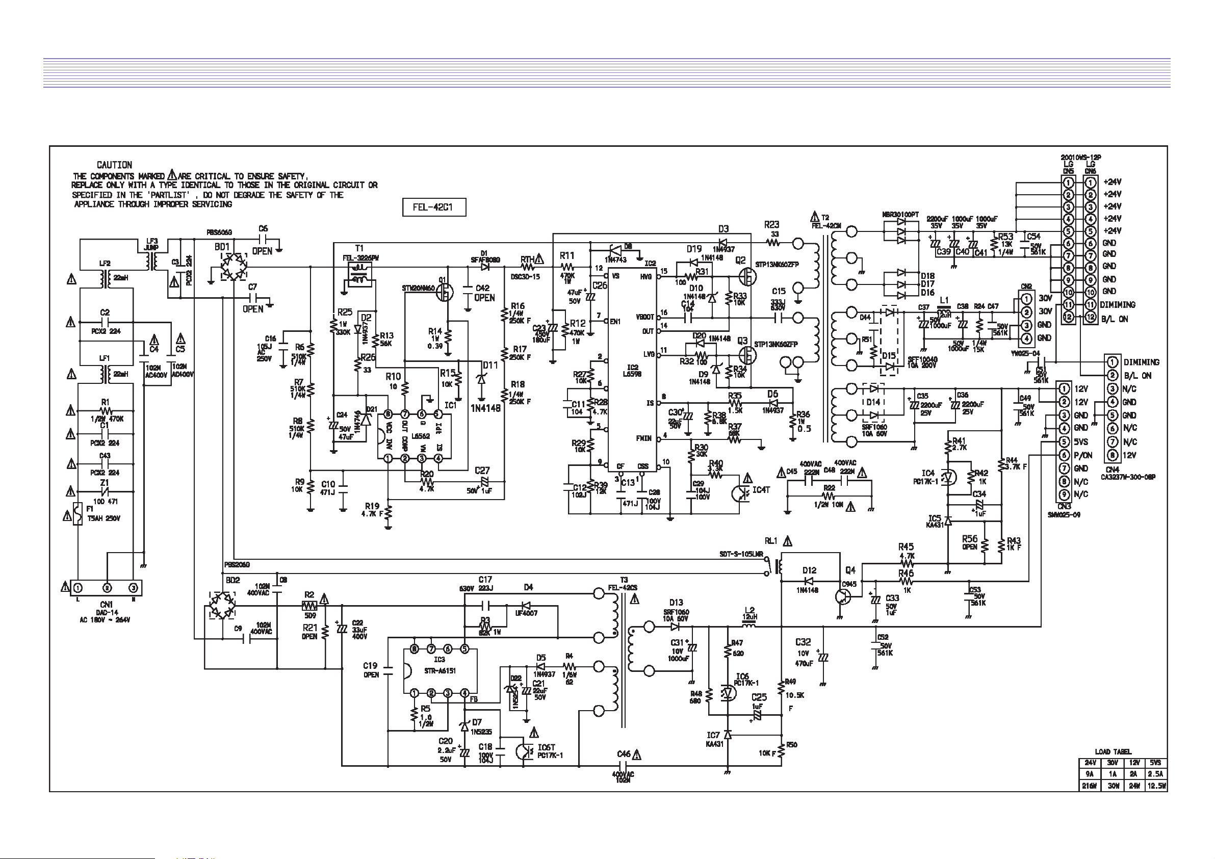Click the D13 SRF1060 diode symbol
The height and width of the screenshot is (859, 1215).
[675, 626]
